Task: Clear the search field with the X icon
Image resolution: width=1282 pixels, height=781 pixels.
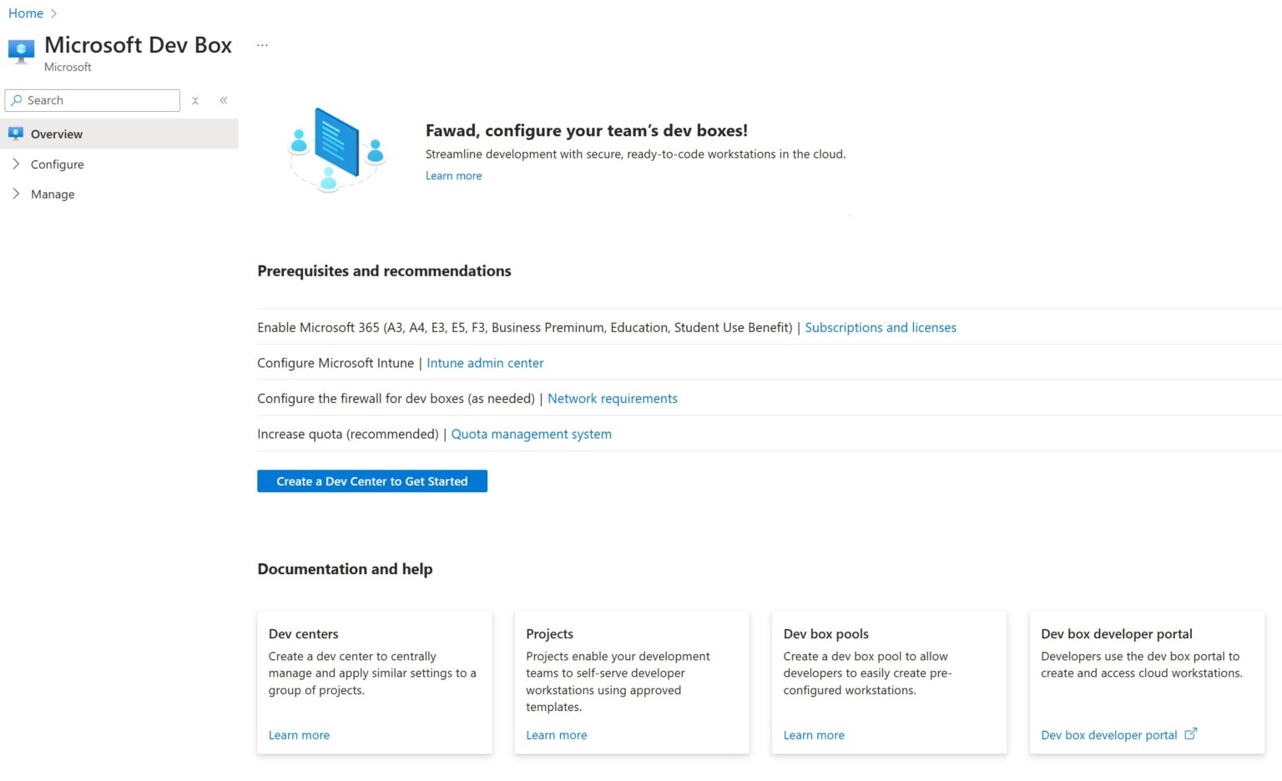Action: [194, 100]
